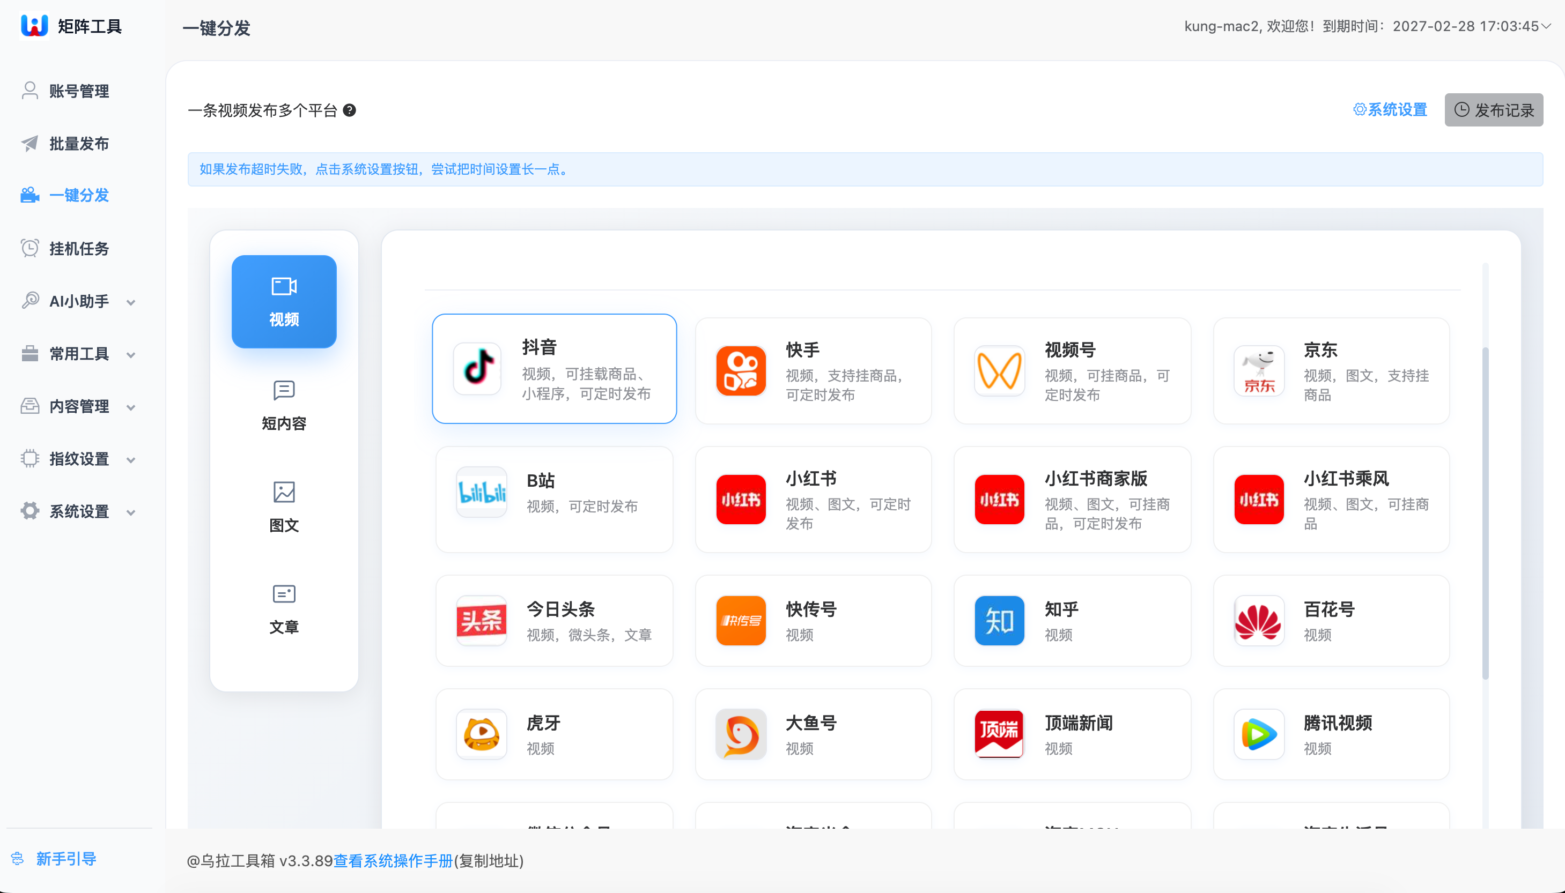Click the 抖音 platform icon
Viewport: 1565px width, 893px height.
[477, 369]
